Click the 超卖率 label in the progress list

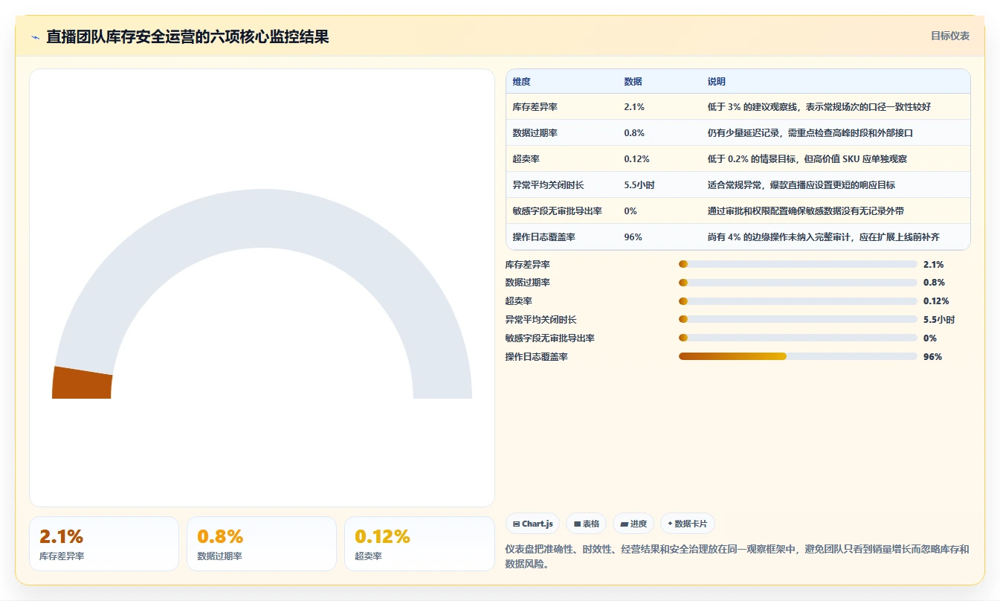point(519,301)
